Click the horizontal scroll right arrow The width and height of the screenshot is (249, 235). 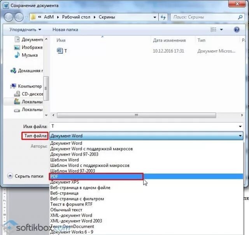click(242, 115)
